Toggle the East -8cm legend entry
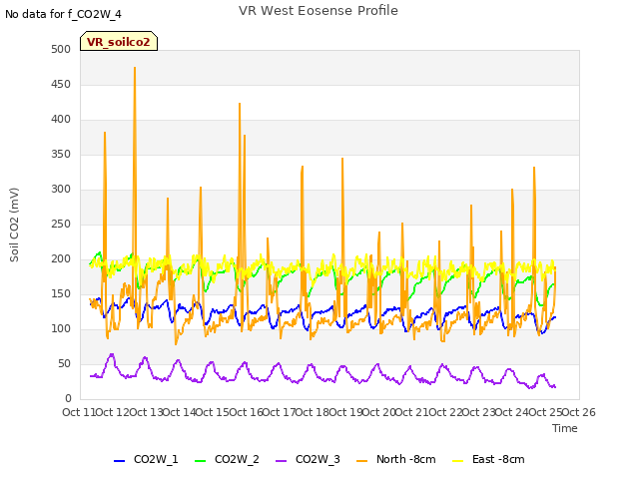This screenshot has height=479, width=639. tap(488, 459)
